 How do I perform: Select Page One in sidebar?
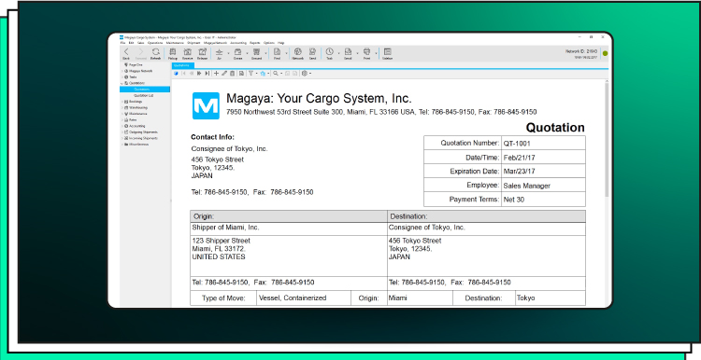(x=136, y=64)
